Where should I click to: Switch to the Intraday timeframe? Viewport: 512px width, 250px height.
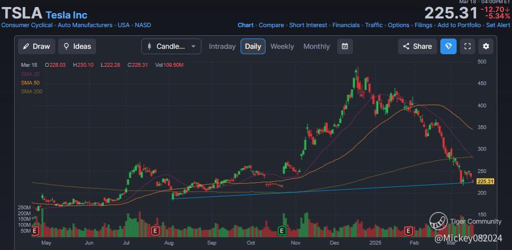[x=222, y=47]
